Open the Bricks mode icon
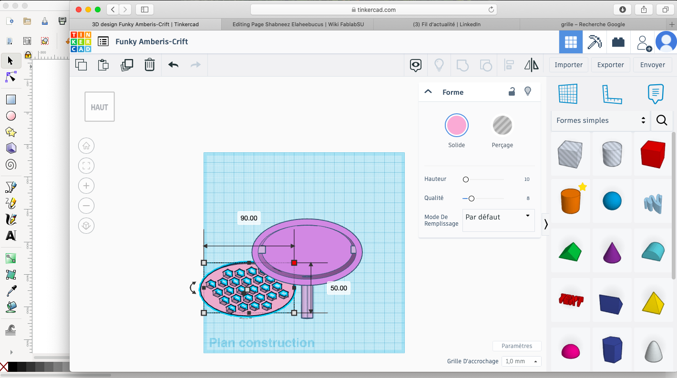Screen dimensions: 677x378 pyautogui.click(x=618, y=42)
